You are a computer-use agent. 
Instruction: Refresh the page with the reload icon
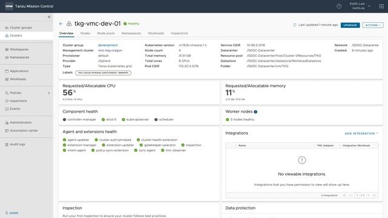(x=295, y=25)
